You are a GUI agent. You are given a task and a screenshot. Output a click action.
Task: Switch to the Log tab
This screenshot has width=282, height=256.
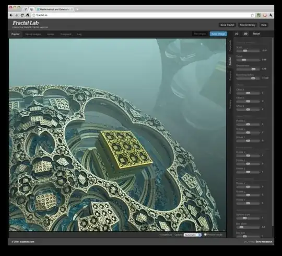coord(79,34)
